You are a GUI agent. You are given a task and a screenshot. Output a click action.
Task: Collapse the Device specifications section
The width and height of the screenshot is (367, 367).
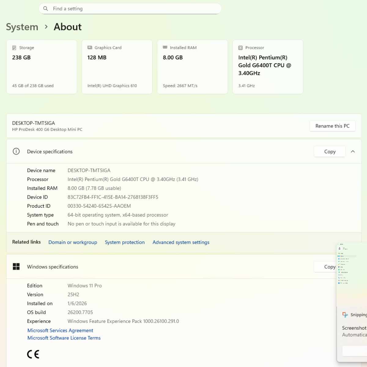tap(353, 151)
